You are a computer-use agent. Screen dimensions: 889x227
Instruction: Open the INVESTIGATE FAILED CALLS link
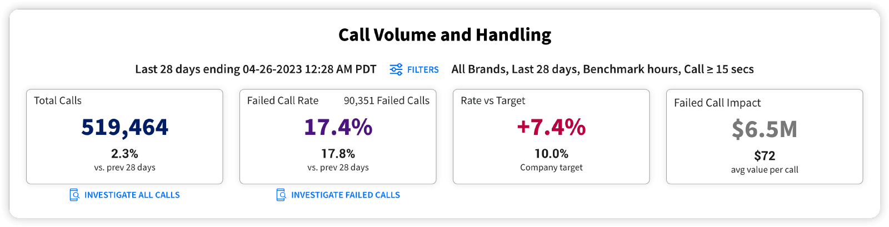point(345,195)
